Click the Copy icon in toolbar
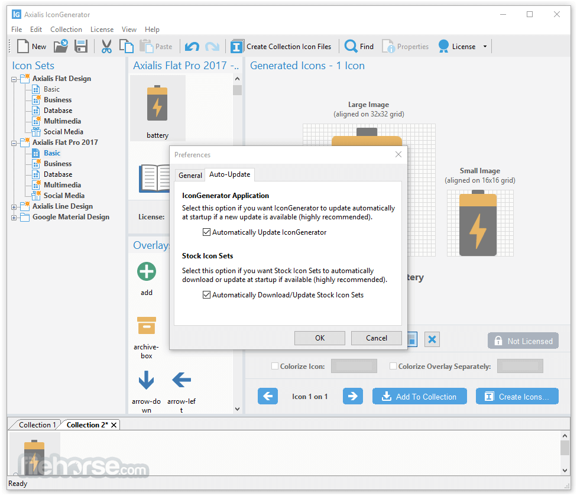This screenshot has width=577, height=496. coord(127,47)
